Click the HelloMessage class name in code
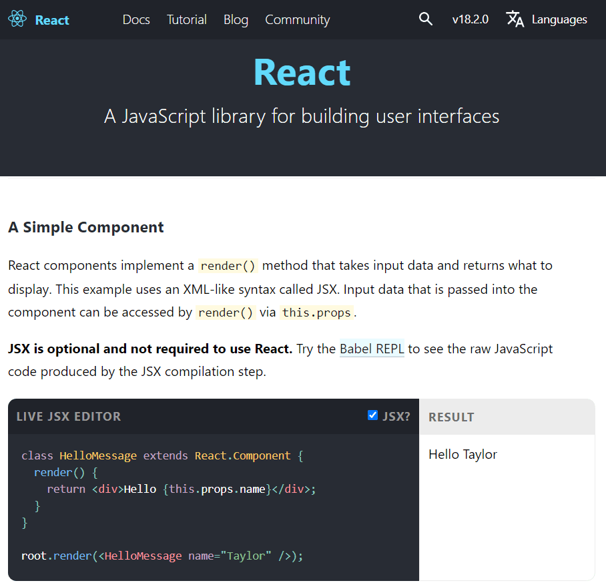 pos(97,455)
